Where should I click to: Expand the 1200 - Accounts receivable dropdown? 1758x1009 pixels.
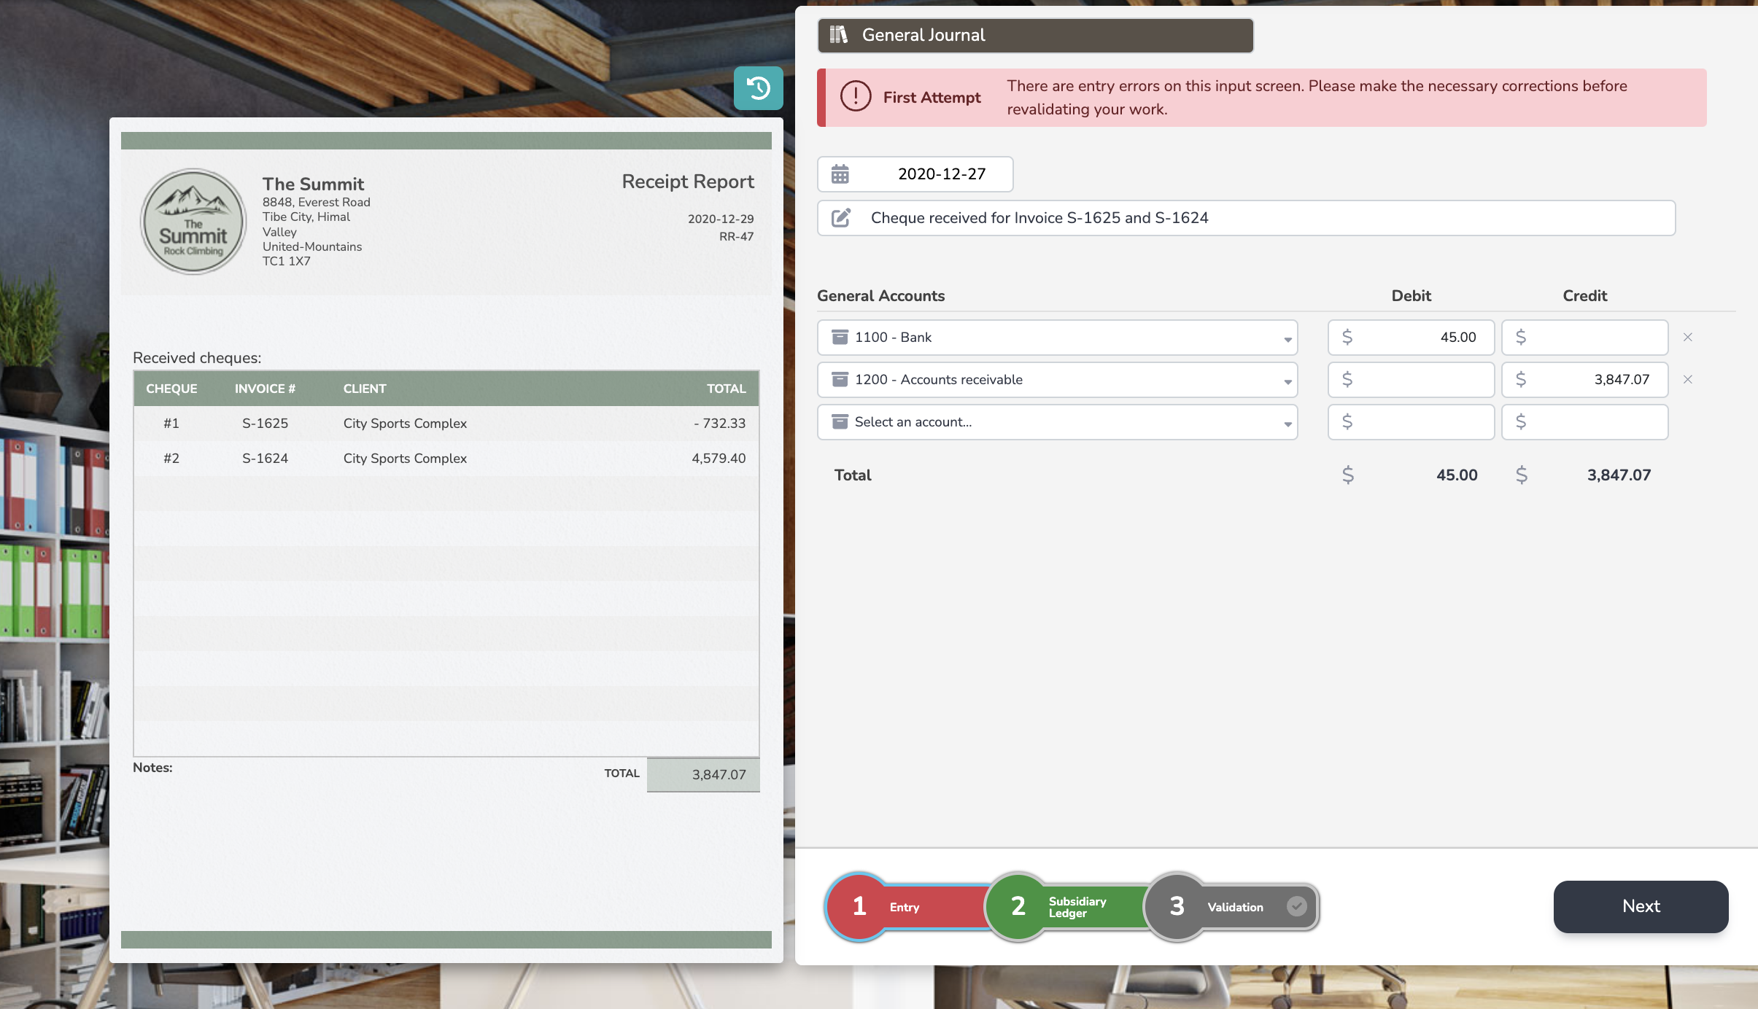coord(1287,381)
